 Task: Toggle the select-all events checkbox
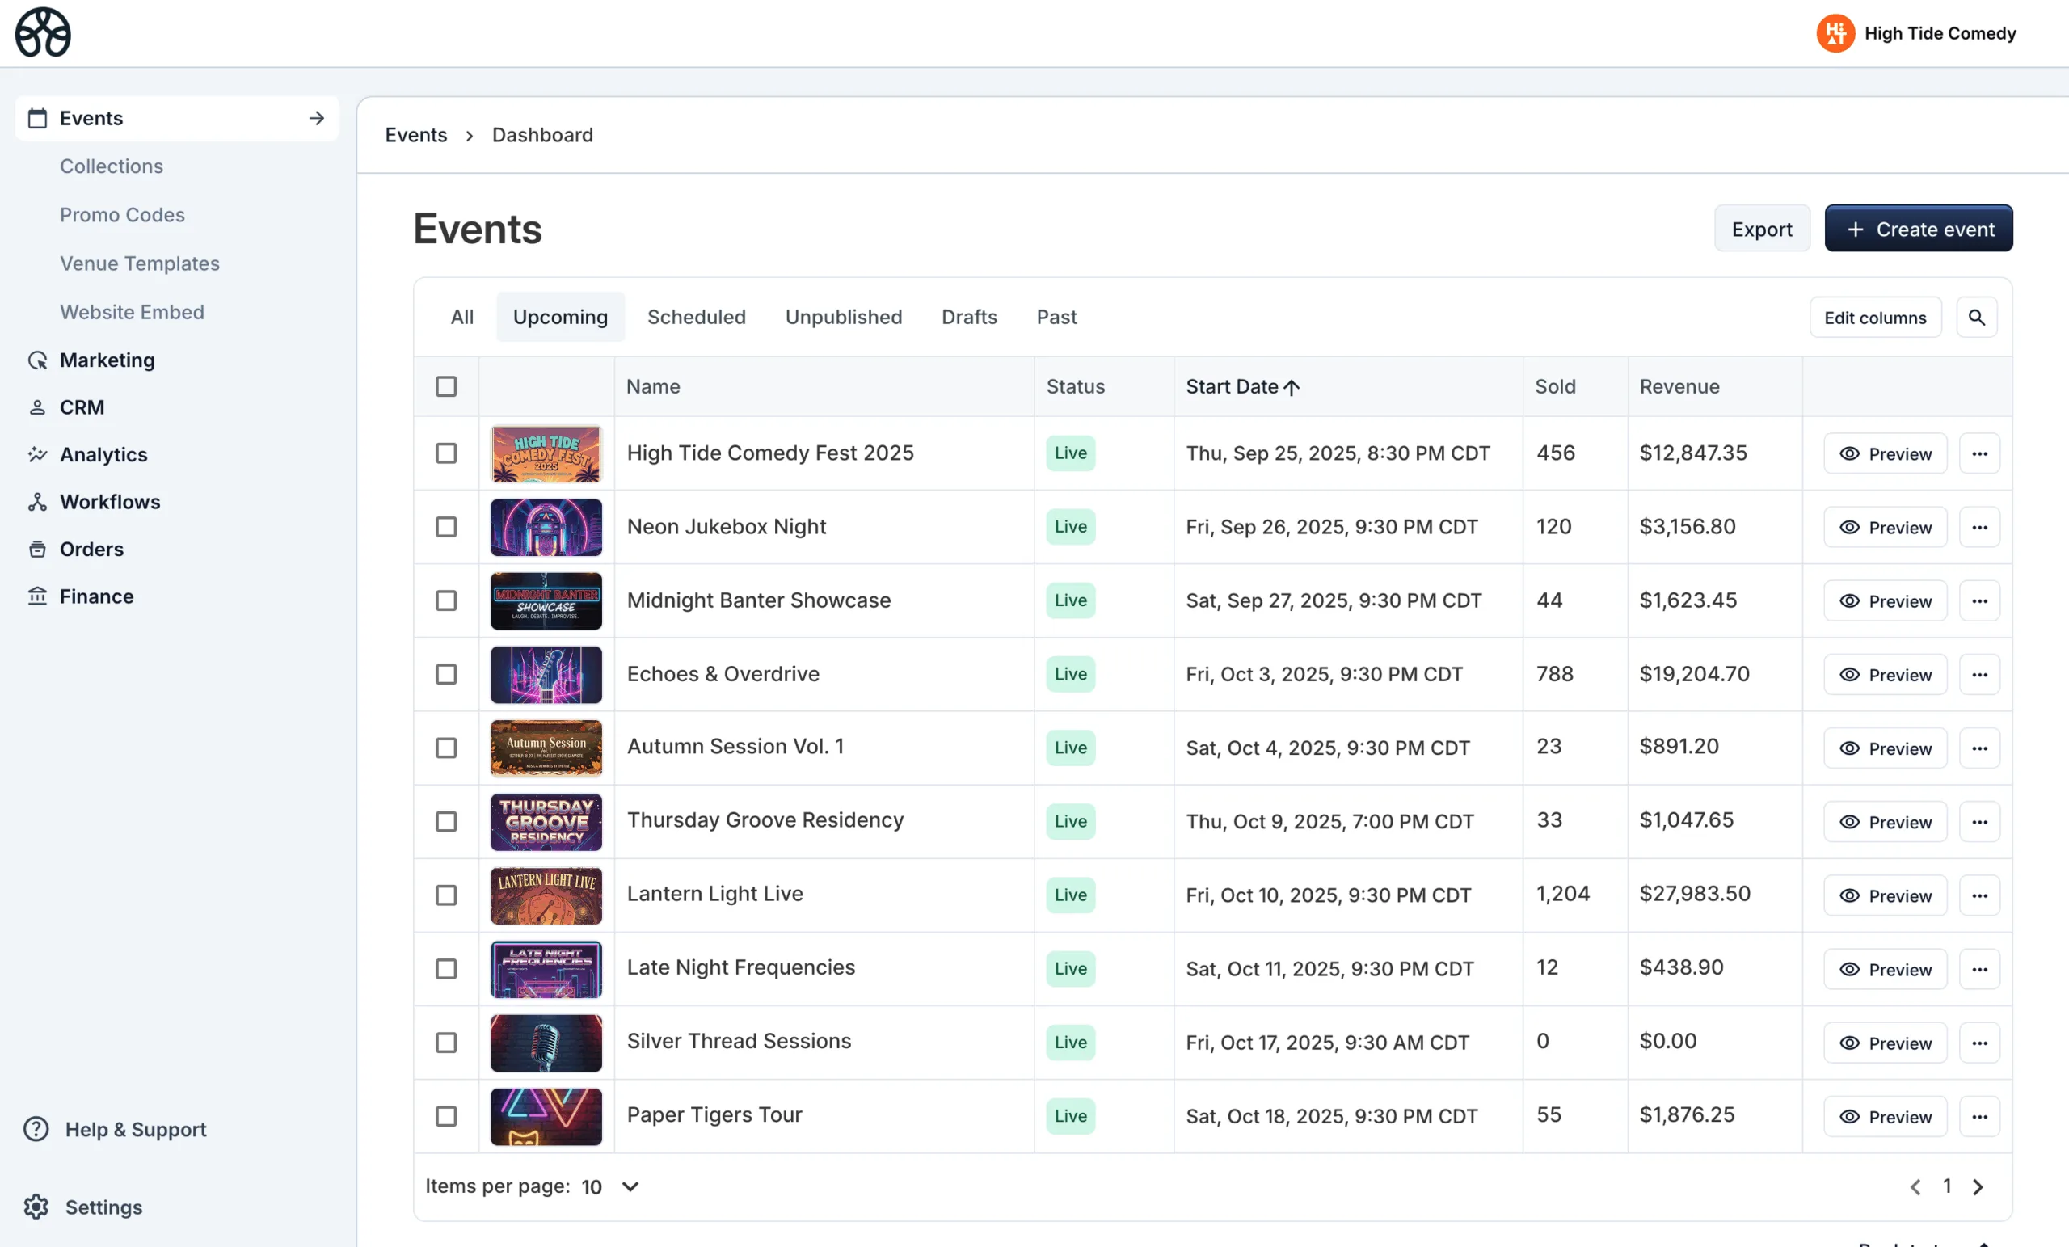click(x=446, y=386)
